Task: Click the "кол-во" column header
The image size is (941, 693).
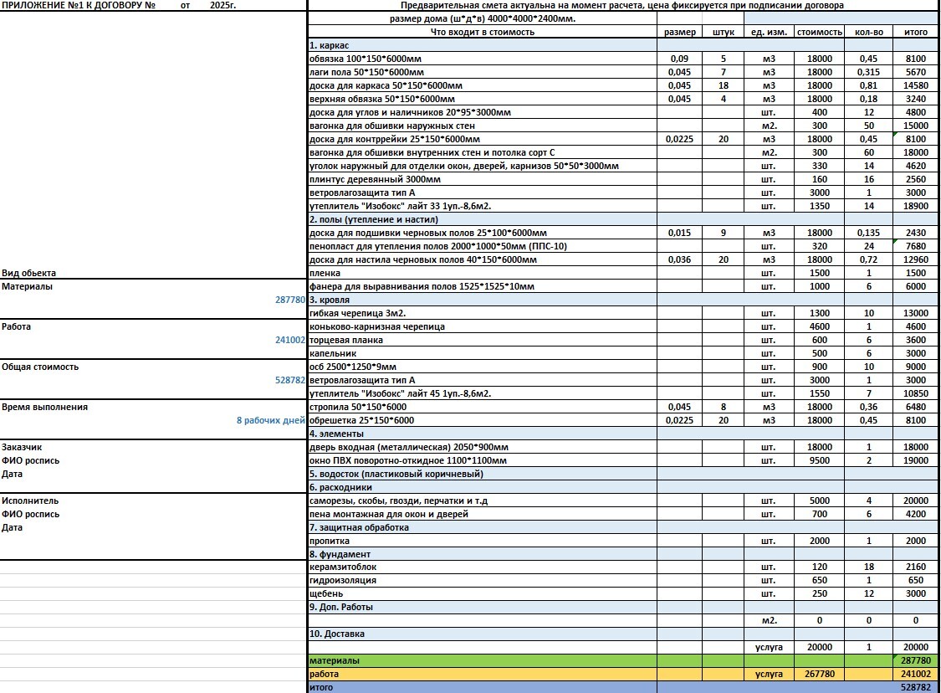Action: [x=868, y=32]
